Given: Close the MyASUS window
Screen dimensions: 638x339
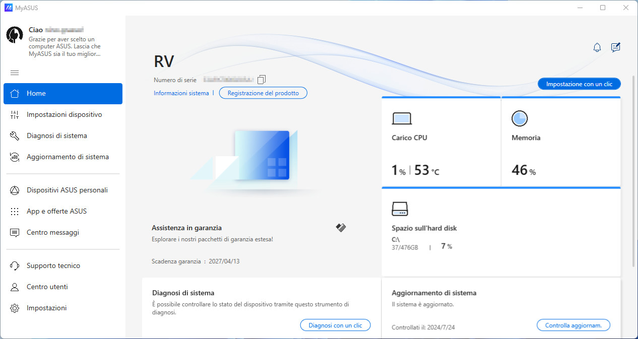Looking at the screenshot, I should click(626, 8).
